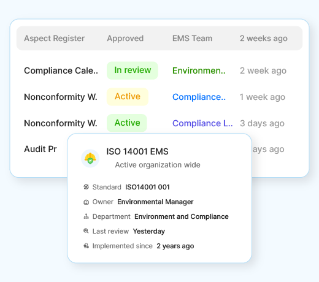Click the Last review magnifier icon
319x282 pixels.
(x=86, y=231)
